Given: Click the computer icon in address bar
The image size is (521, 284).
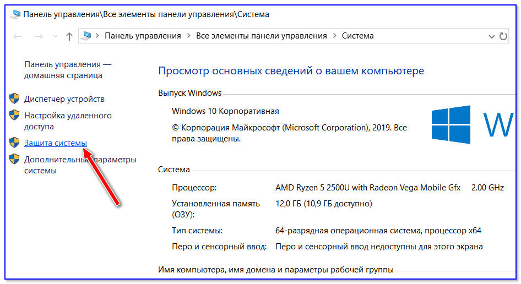Looking at the screenshot, I should [86, 36].
